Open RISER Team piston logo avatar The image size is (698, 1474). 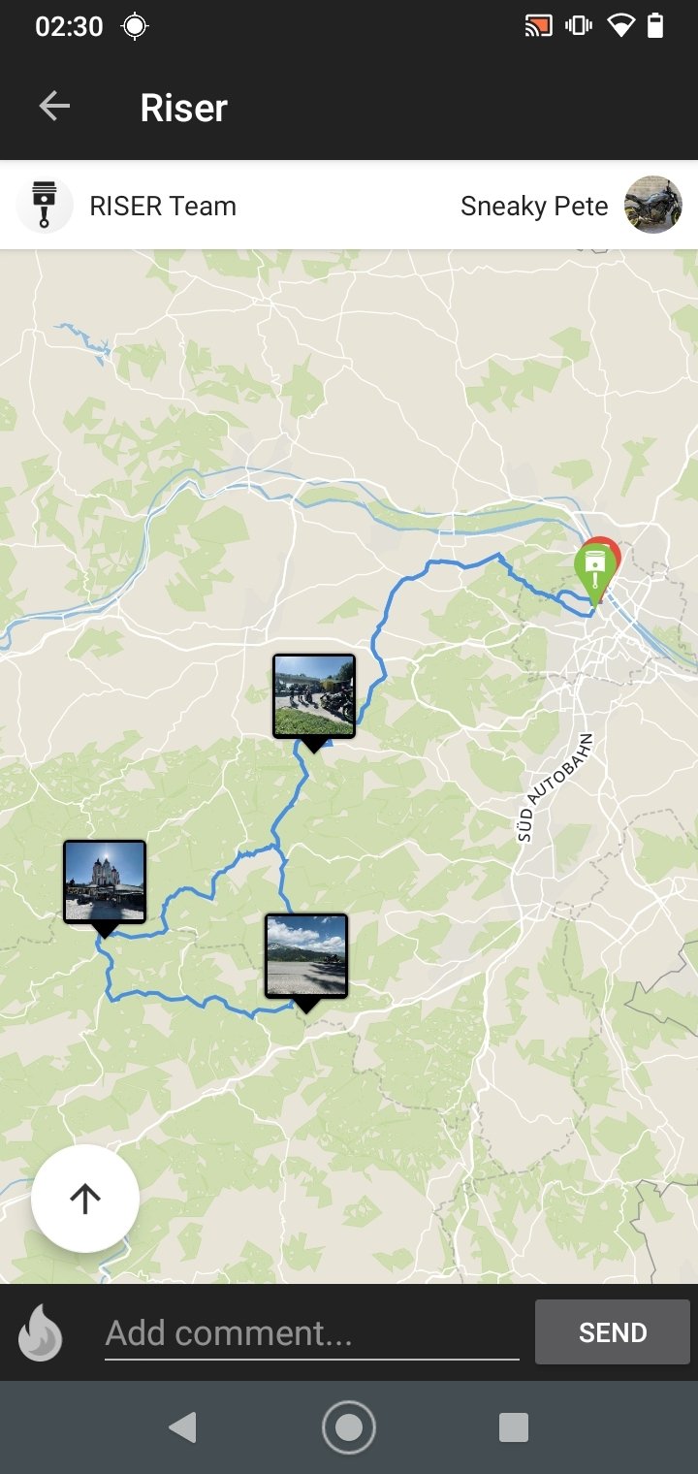45,206
